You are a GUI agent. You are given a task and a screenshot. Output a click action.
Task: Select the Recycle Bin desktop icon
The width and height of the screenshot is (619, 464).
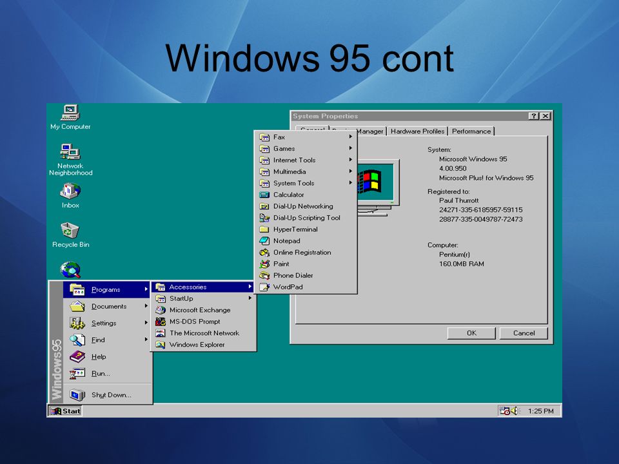pyautogui.click(x=70, y=235)
